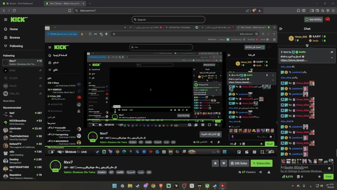The width and height of the screenshot is (337, 190).
Task: Subscribe to Nxv7 channel
Action: [x=261, y=163]
